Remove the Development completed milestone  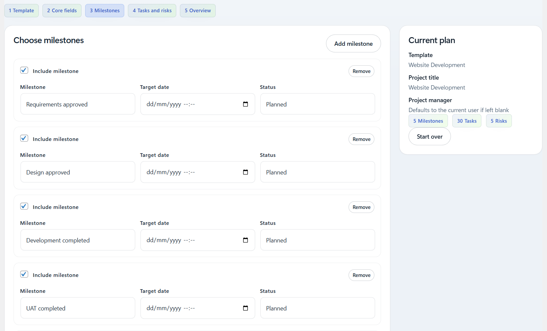[x=361, y=207]
